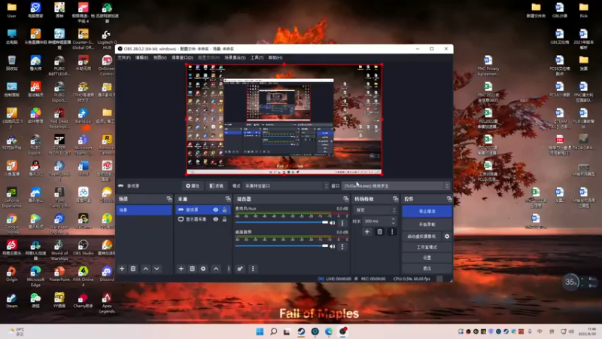The width and height of the screenshot is (602, 339).
Task: Open Tools menu in OBS menu bar
Action: tap(257, 57)
